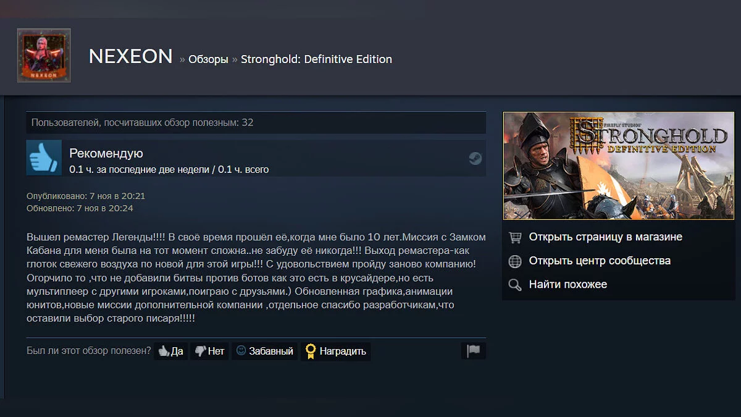Image resolution: width=741 pixels, height=417 pixels.
Task: Click 'Обновлено: 7 ноя в 20:24' date
Action: pyautogui.click(x=80, y=208)
